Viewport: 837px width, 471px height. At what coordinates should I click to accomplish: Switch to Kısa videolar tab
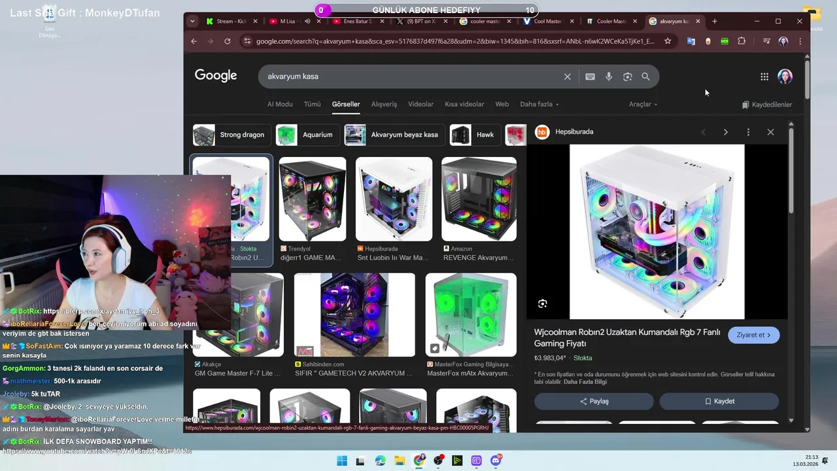[x=464, y=104]
